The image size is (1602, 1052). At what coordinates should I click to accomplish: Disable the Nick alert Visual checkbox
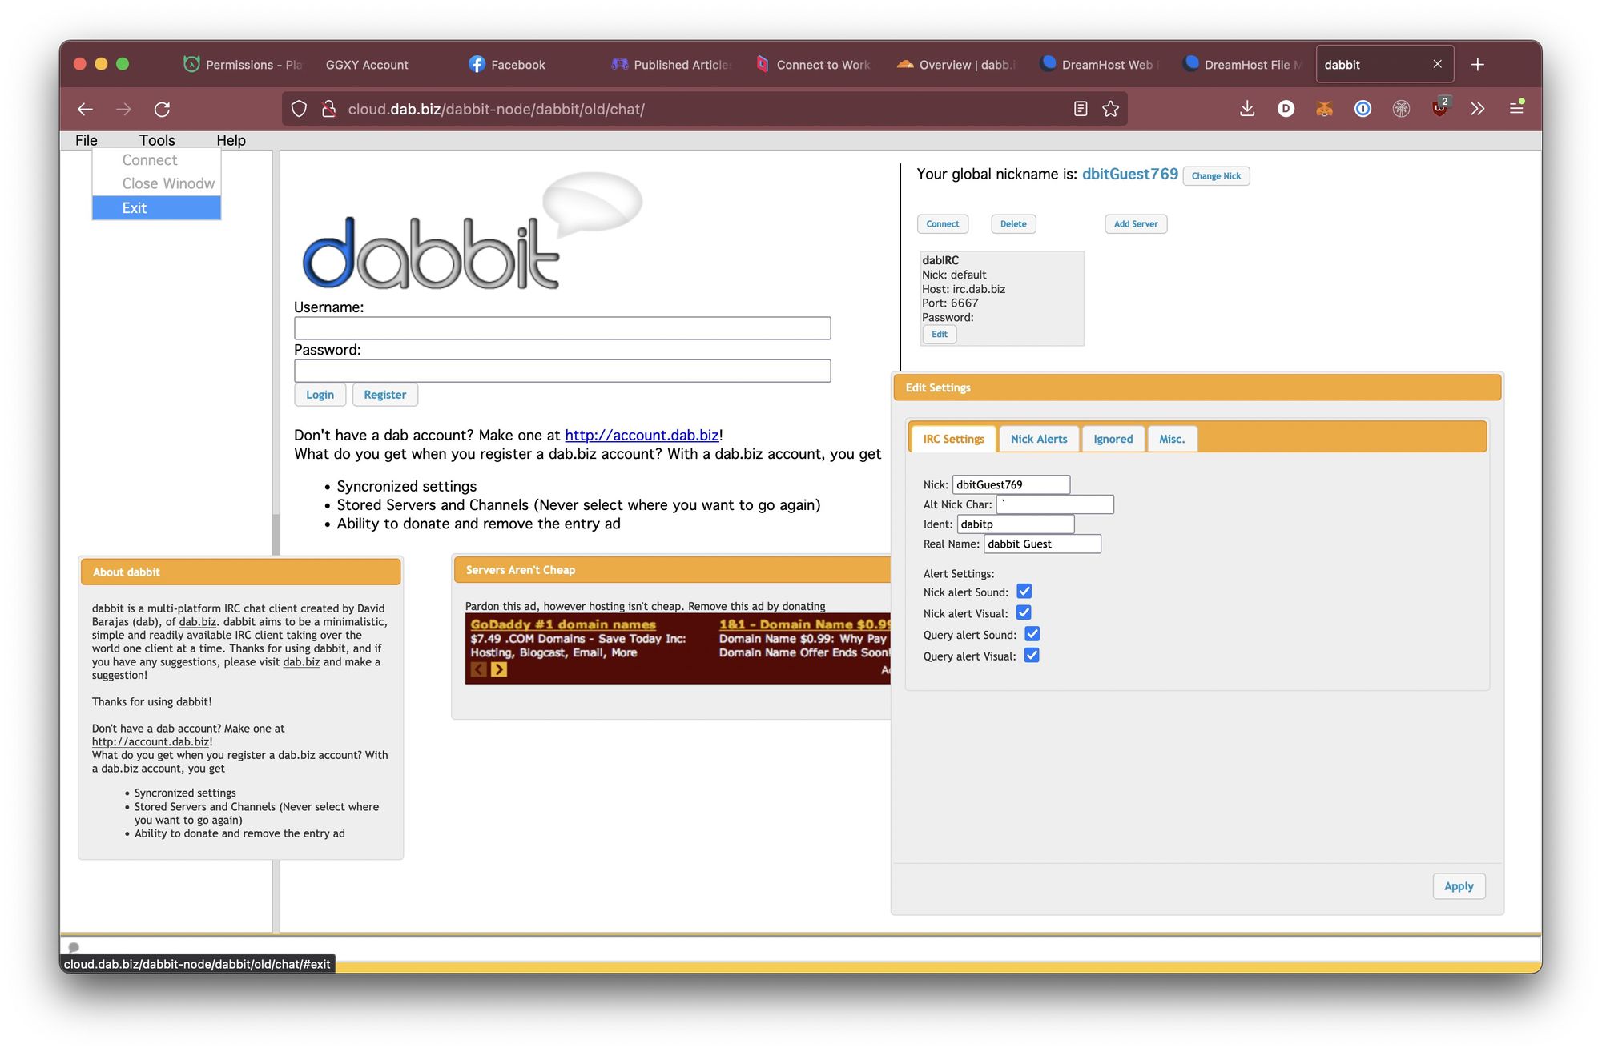[x=1024, y=612]
